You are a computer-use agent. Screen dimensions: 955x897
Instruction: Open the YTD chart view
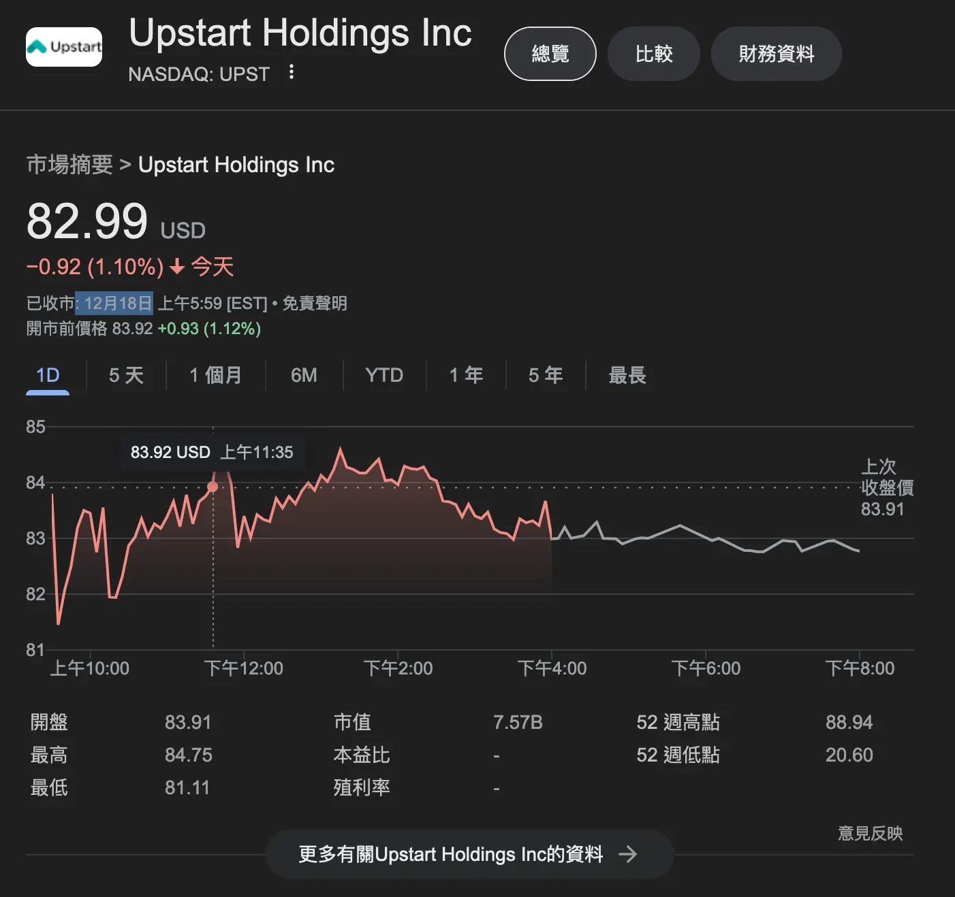383,375
